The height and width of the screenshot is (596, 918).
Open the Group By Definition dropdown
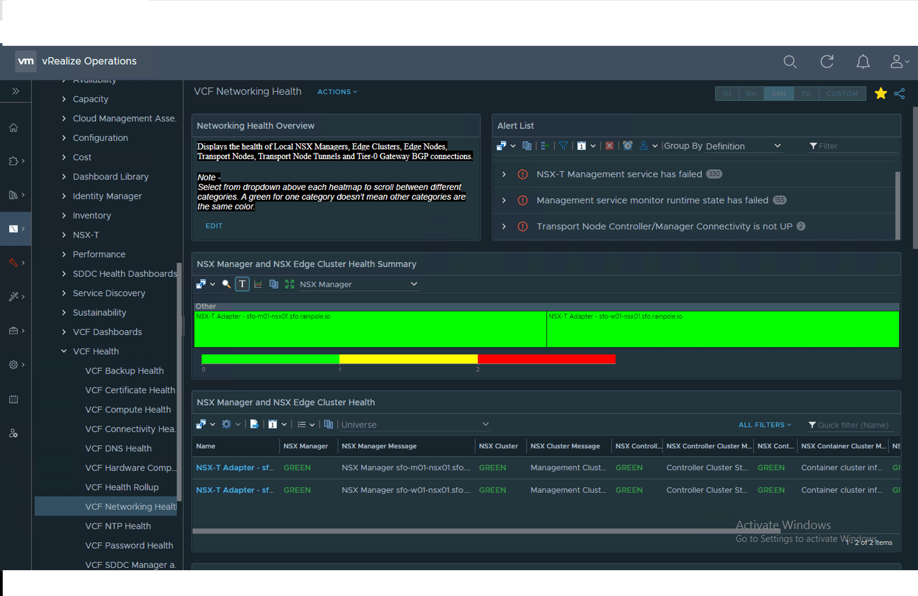click(743, 146)
